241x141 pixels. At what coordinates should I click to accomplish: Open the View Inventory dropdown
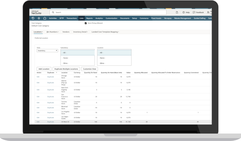coord(47,50)
